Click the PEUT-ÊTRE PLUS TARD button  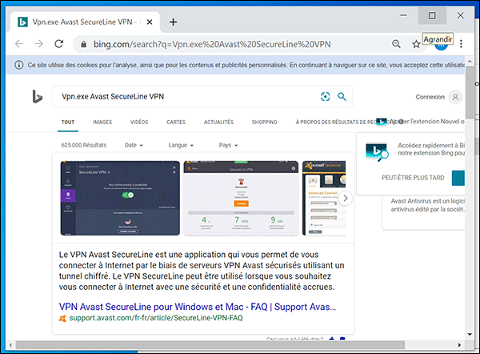[412, 178]
